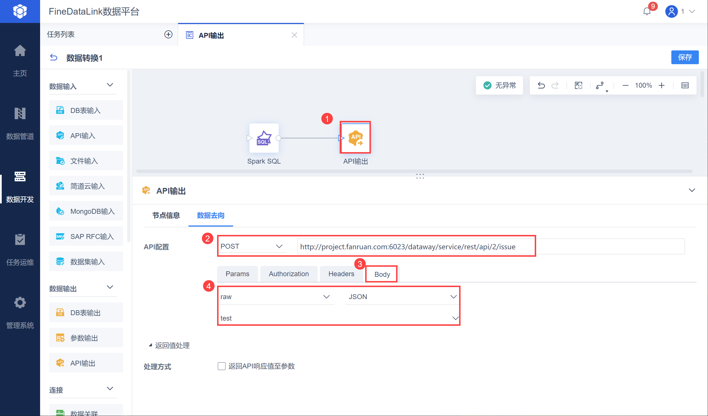Open the POST method dropdown
Image resolution: width=708 pixels, height=416 pixels.
[x=252, y=246]
